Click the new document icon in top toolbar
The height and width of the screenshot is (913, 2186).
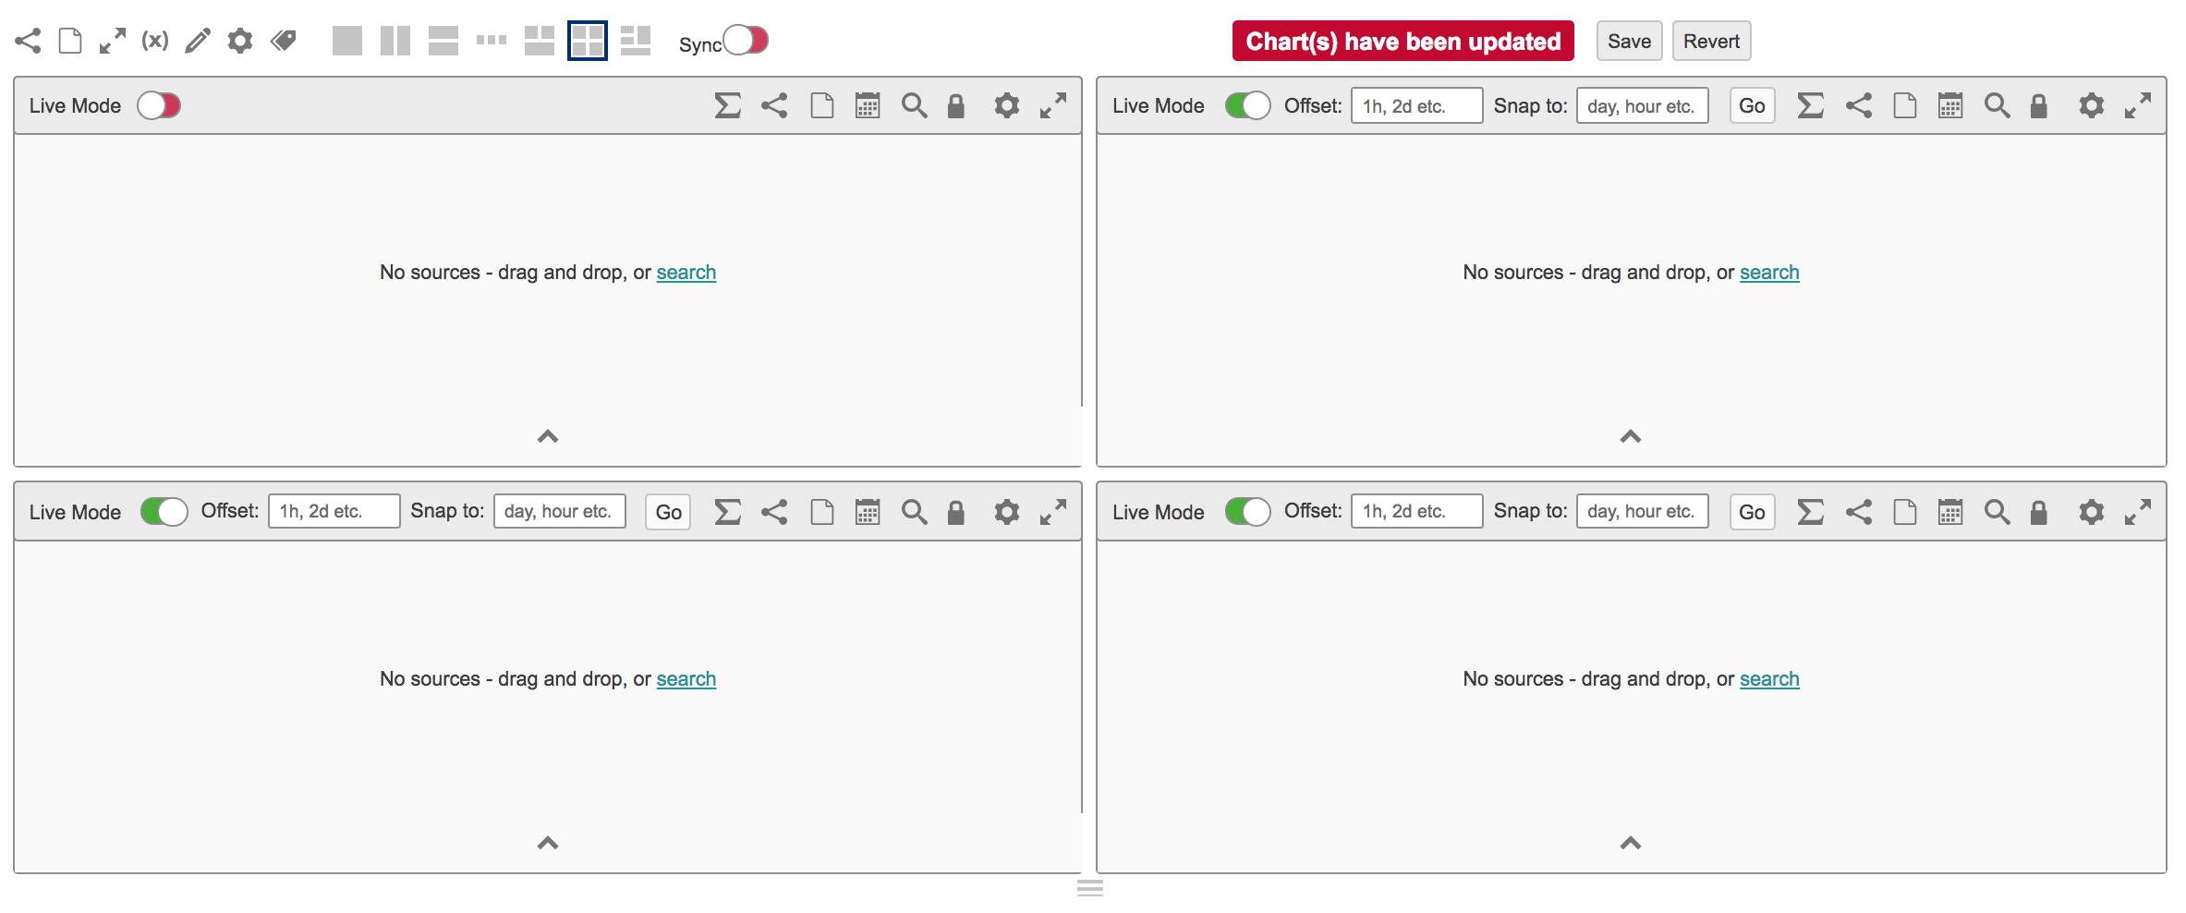click(x=70, y=41)
